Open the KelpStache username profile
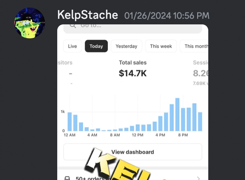Image resolution: width=245 pixels, height=180 pixels. pyautogui.click(x=88, y=15)
